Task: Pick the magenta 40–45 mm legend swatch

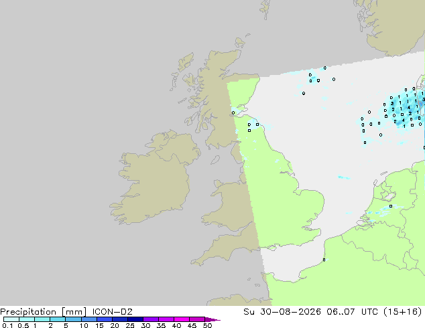Action: [x=182, y=319]
